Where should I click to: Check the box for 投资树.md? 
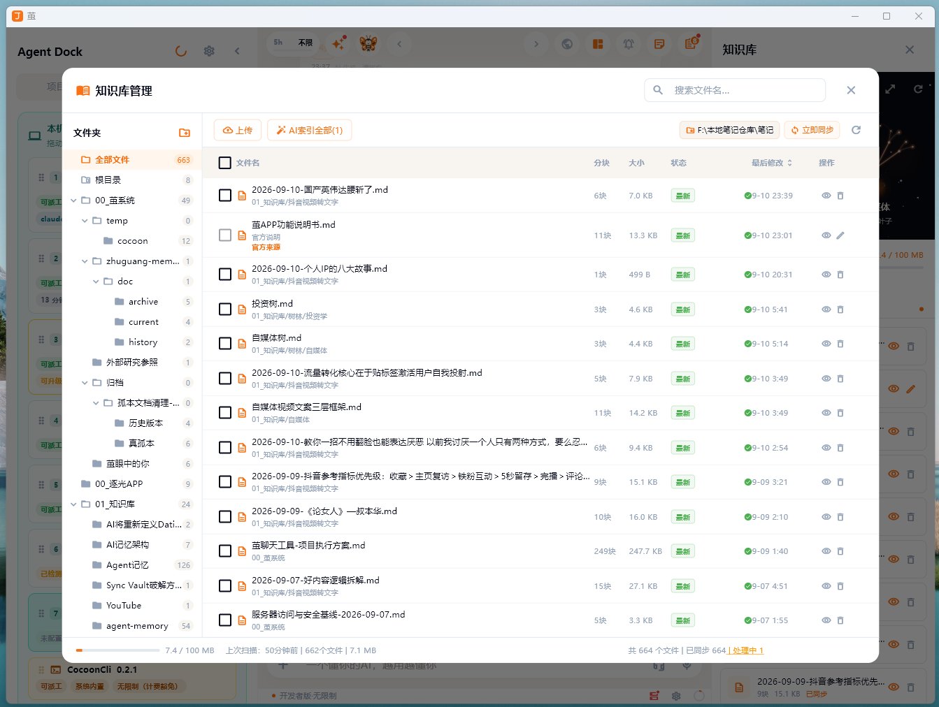[x=225, y=309]
